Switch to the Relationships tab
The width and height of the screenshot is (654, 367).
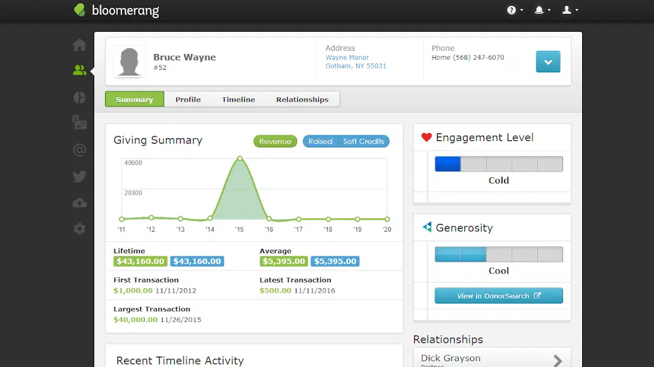tap(302, 100)
